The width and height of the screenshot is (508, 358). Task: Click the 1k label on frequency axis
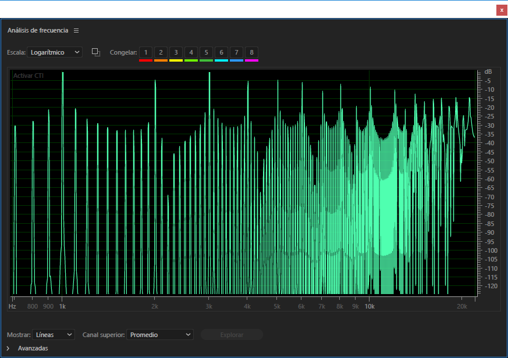pyautogui.click(x=62, y=306)
